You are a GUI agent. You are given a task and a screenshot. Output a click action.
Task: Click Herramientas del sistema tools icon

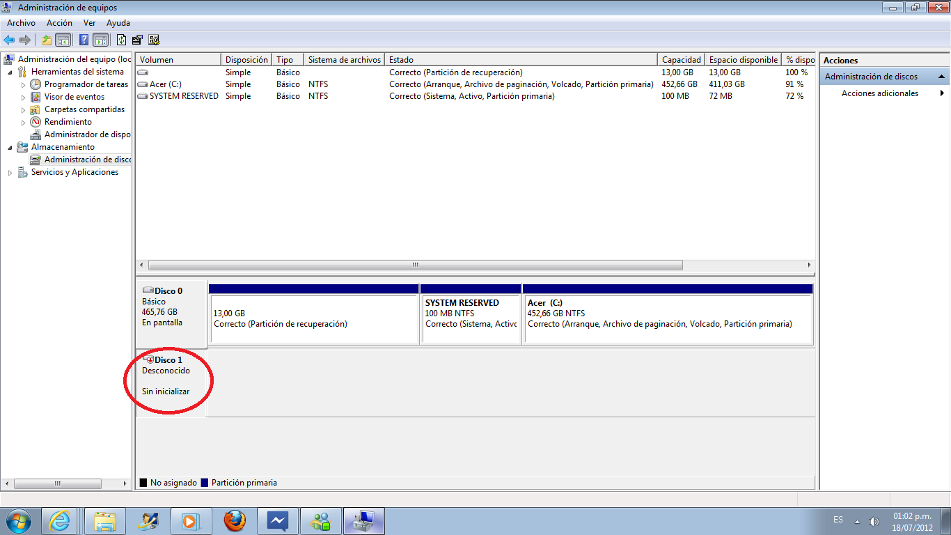[22, 72]
